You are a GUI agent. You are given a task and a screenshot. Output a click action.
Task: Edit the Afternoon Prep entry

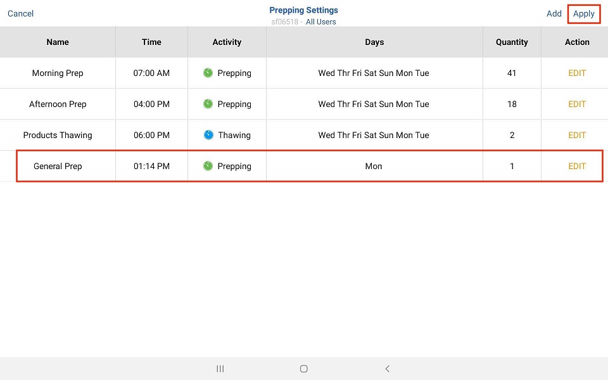point(576,104)
